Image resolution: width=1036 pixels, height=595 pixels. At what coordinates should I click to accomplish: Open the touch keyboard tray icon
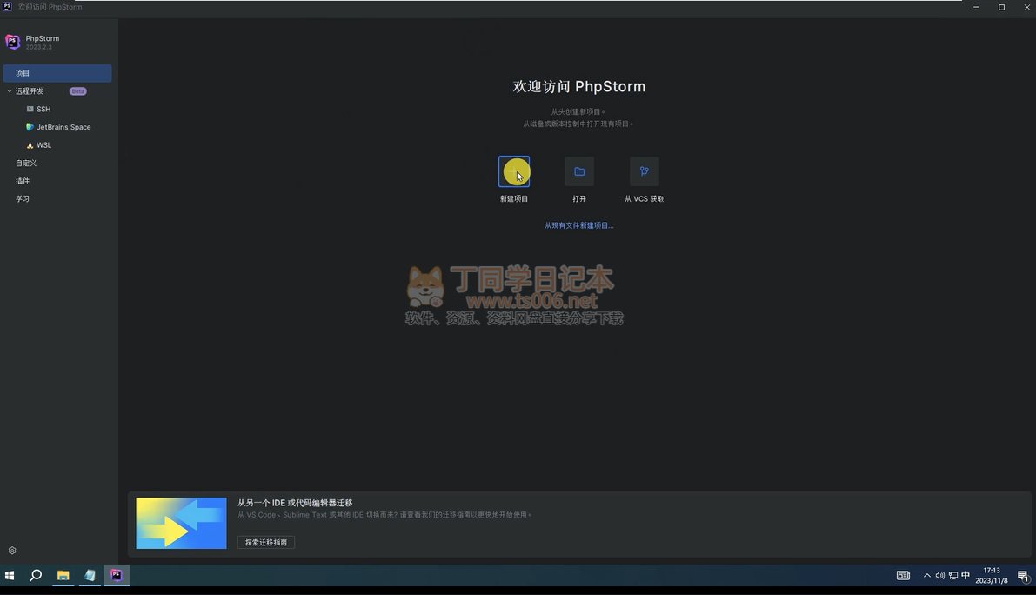pyautogui.click(x=903, y=576)
